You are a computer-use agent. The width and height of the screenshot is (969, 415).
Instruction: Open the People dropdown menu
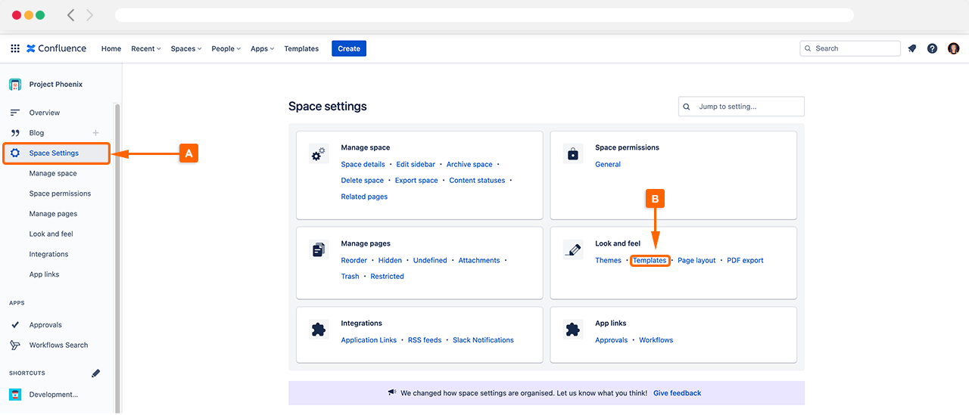tap(226, 48)
